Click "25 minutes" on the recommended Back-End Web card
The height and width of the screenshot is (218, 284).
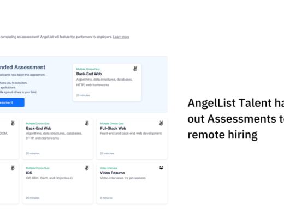tap(83, 95)
